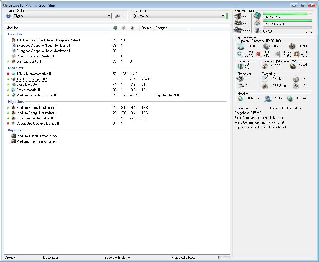Click the capacitor recharge icon showing -30.4
Viewport: 319px width, 262px height.
[x=293, y=66]
